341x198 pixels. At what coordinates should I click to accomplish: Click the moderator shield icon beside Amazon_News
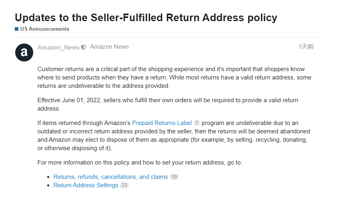point(84,48)
